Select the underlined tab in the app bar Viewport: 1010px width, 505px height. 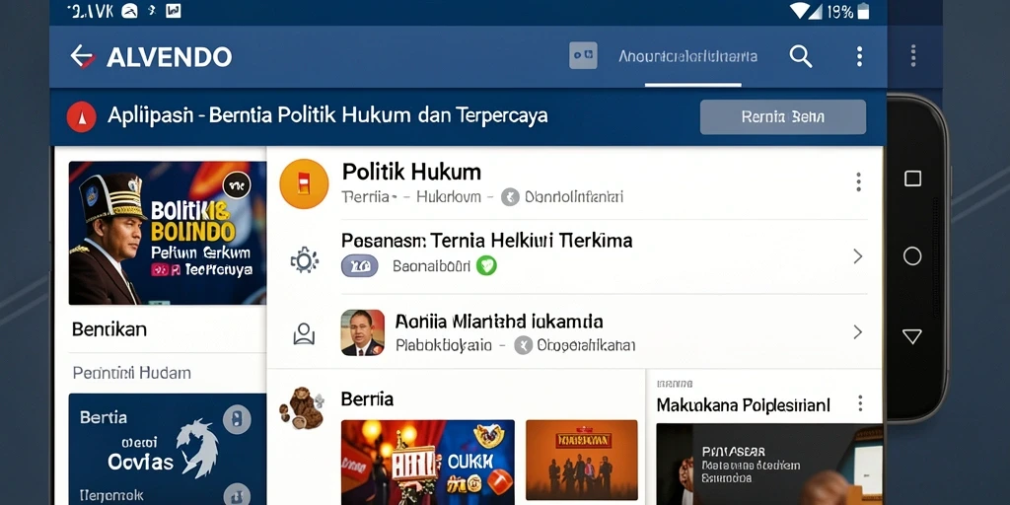tap(687, 56)
